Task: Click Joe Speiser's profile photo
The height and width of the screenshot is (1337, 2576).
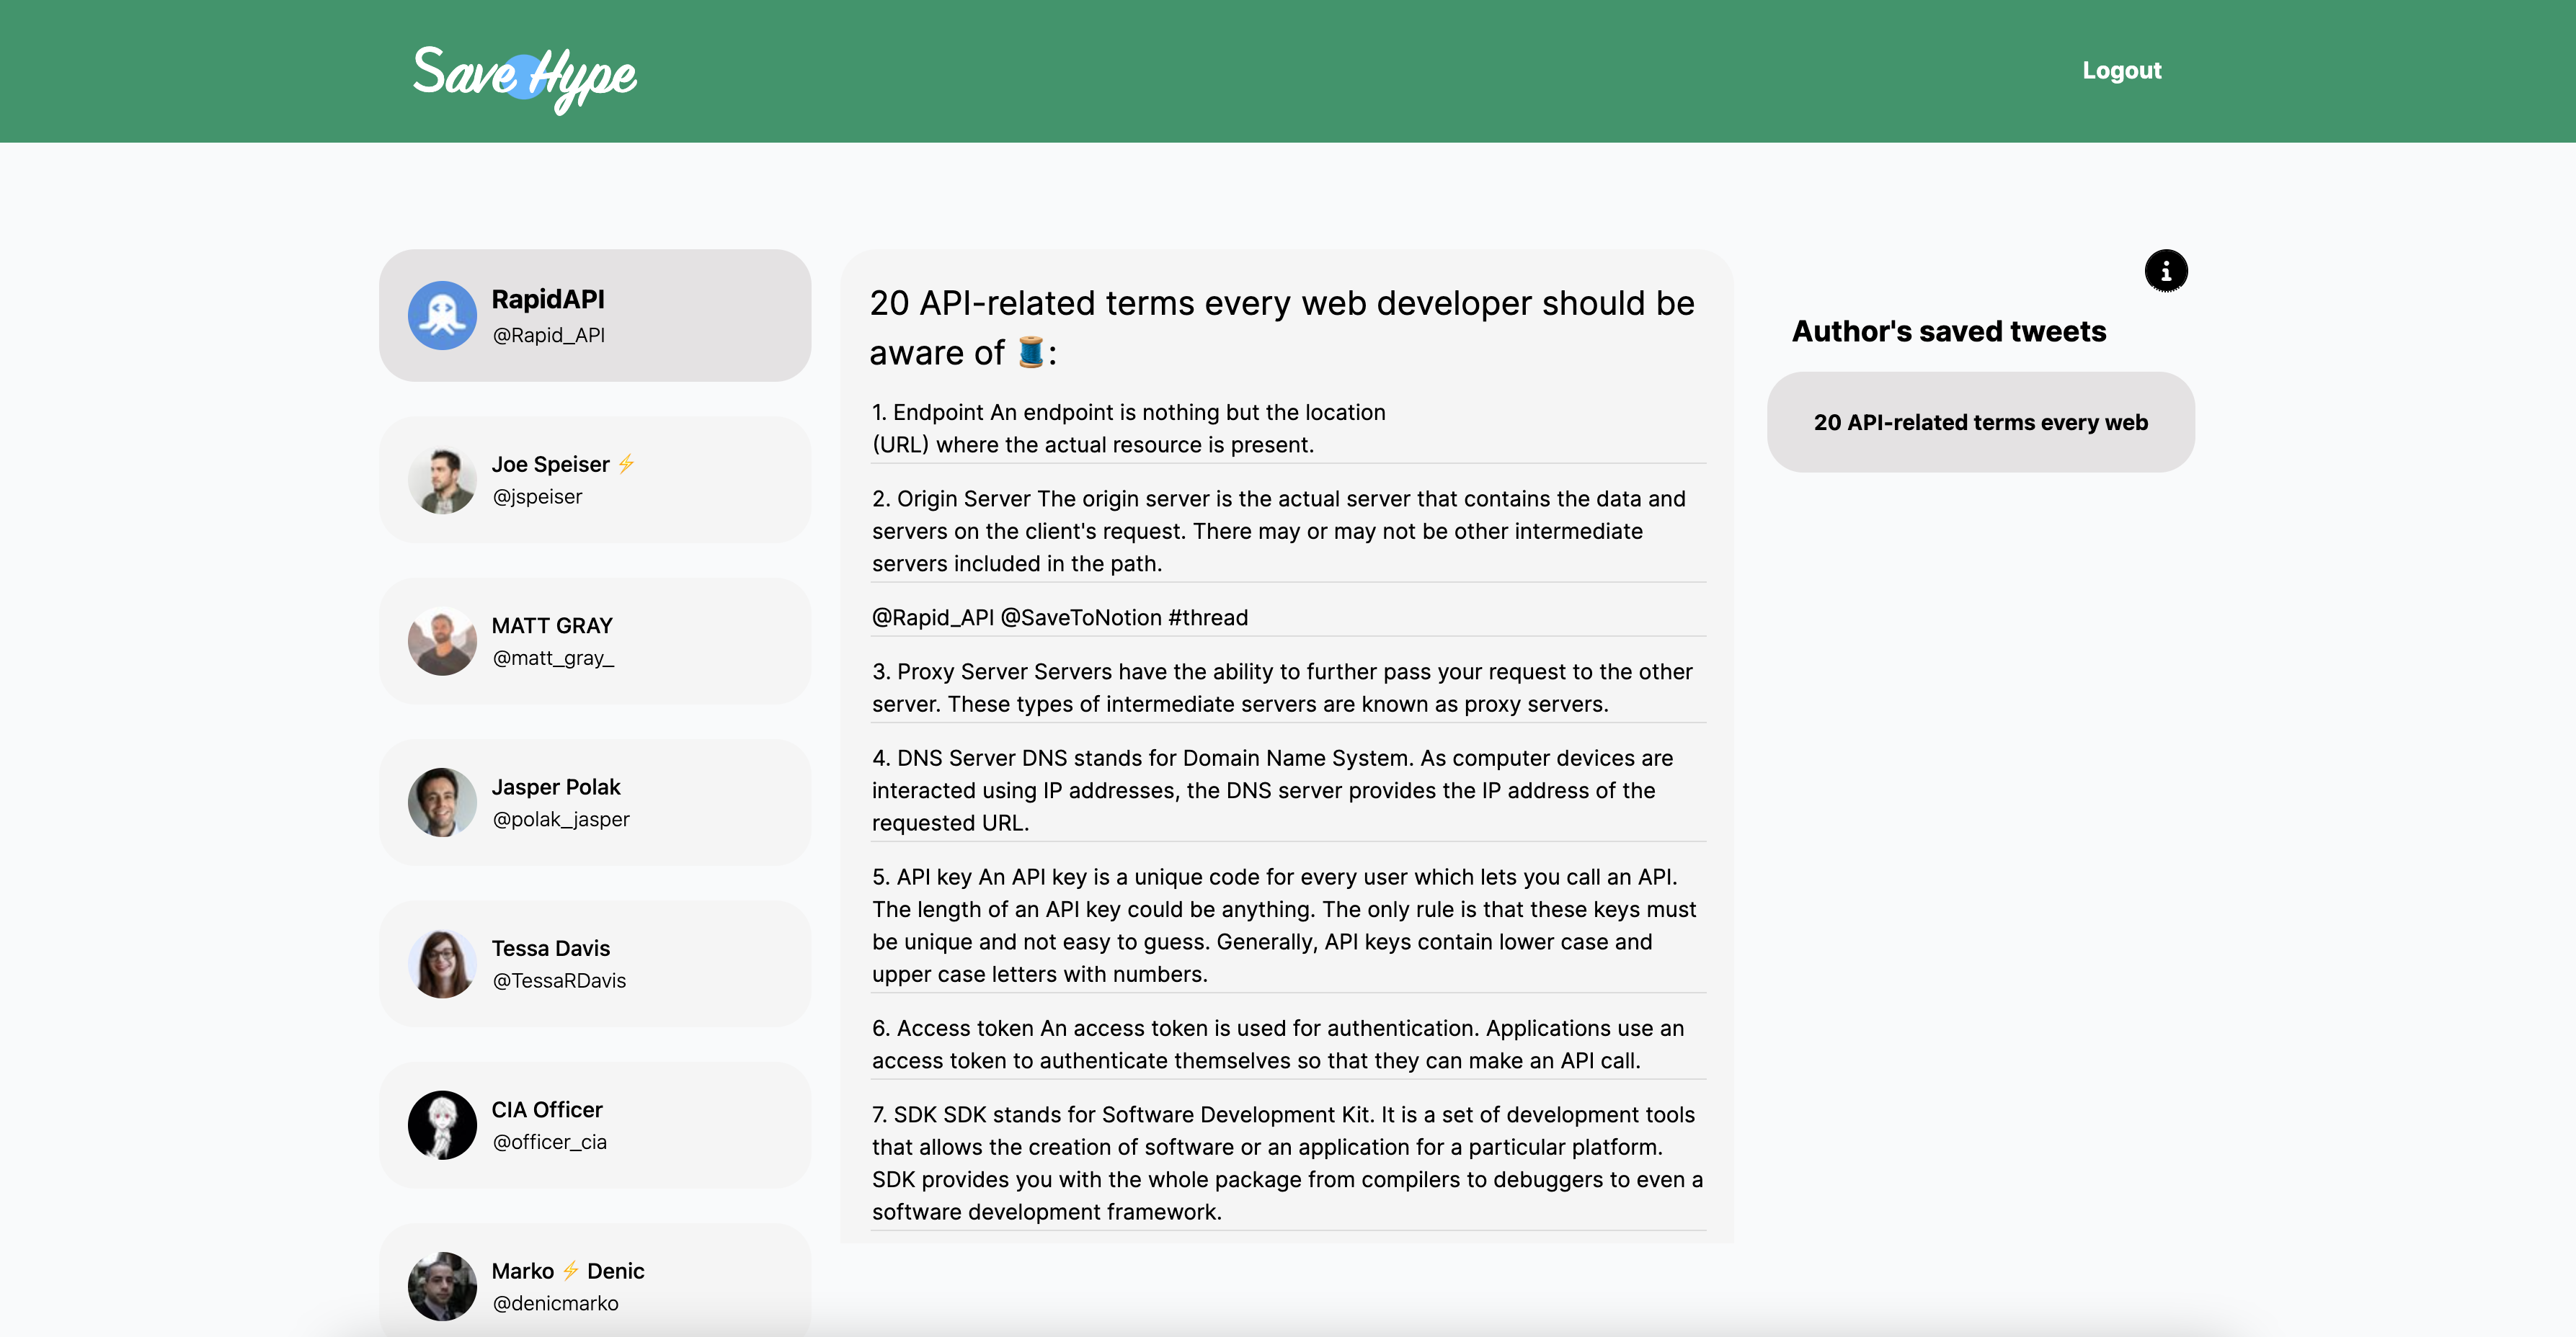Action: (442, 480)
